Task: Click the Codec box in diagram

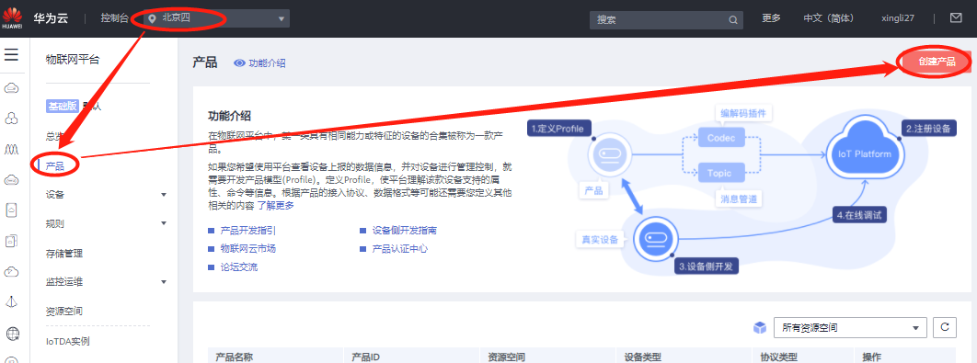Action: pyautogui.click(x=721, y=138)
